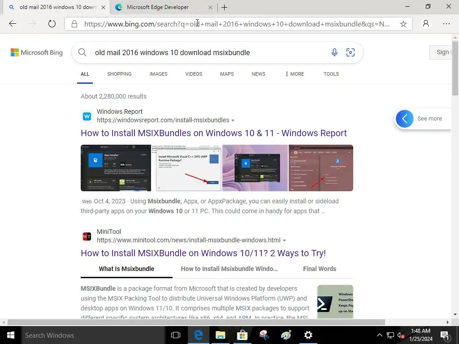The width and height of the screenshot is (459, 344).
Task: Close the Microsoft Edge Developer tab
Action: (210, 8)
